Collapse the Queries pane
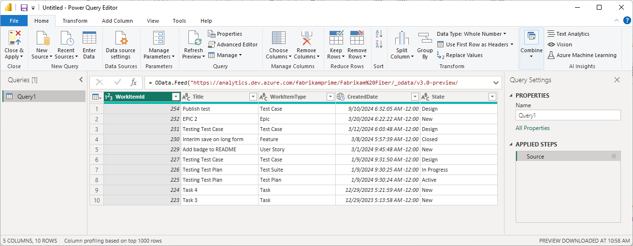This screenshot has width=633, height=246. click(81, 80)
